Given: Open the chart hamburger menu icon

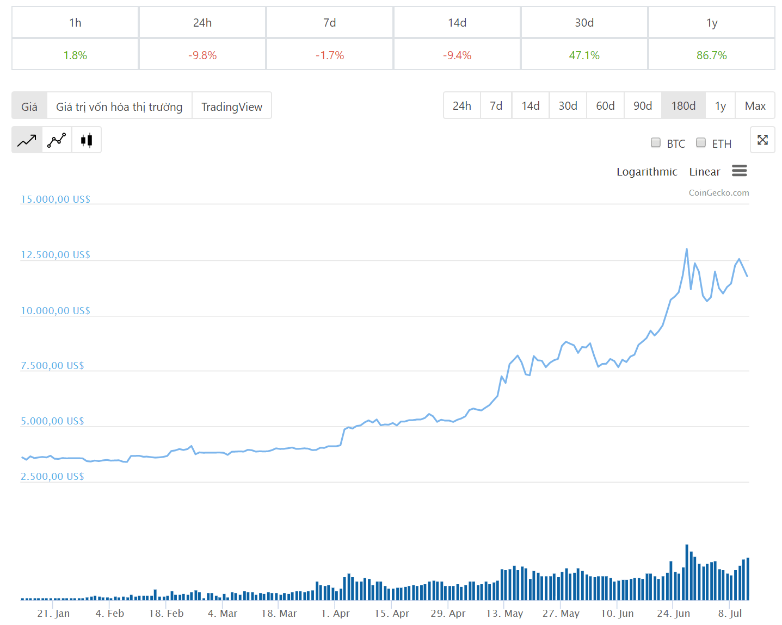Looking at the screenshot, I should point(739,171).
